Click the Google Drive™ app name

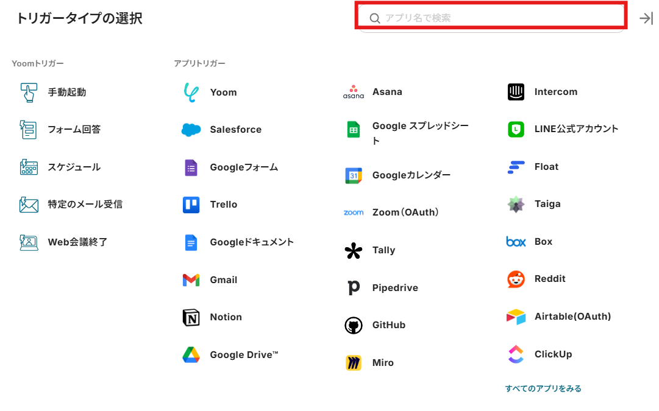244,355
